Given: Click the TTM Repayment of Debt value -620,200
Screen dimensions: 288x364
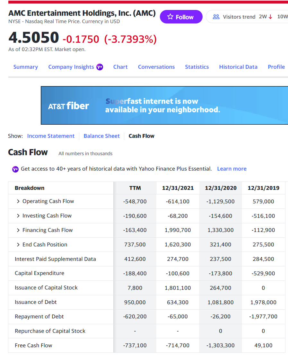Looking at the screenshot, I should (x=135, y=316).
